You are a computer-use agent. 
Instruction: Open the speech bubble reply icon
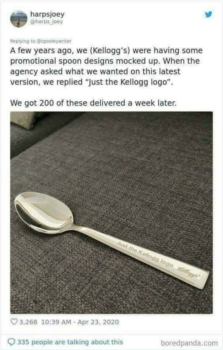[x=11, y=342]
